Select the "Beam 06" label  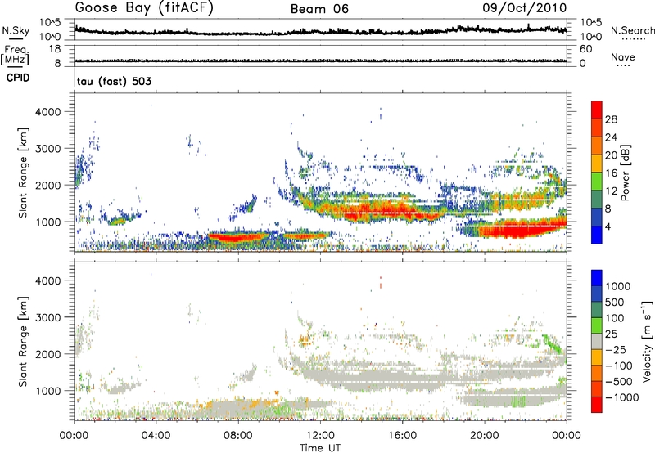(x=319, y=9)
